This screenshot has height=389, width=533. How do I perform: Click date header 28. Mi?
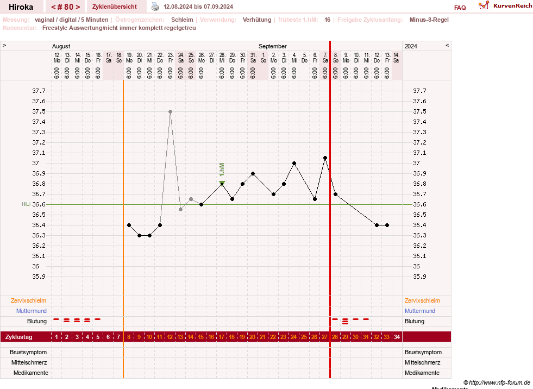pos(222,58)
